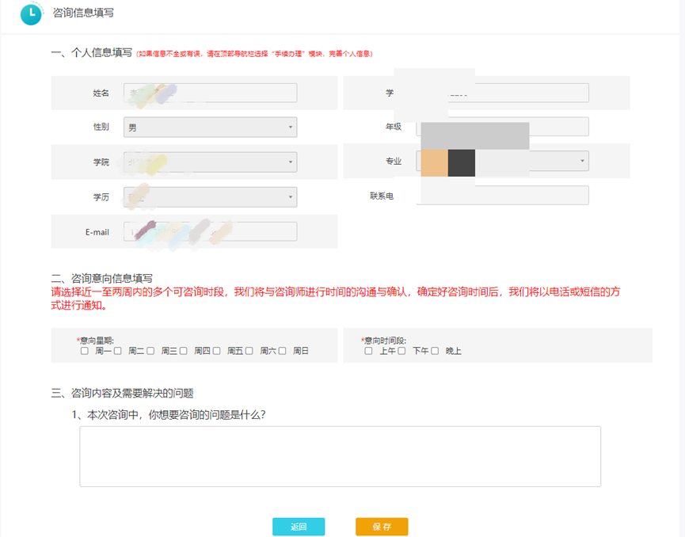Tick the checkbox before 周二
Viewport: 685px width, 537px height.
click(117, 351)
